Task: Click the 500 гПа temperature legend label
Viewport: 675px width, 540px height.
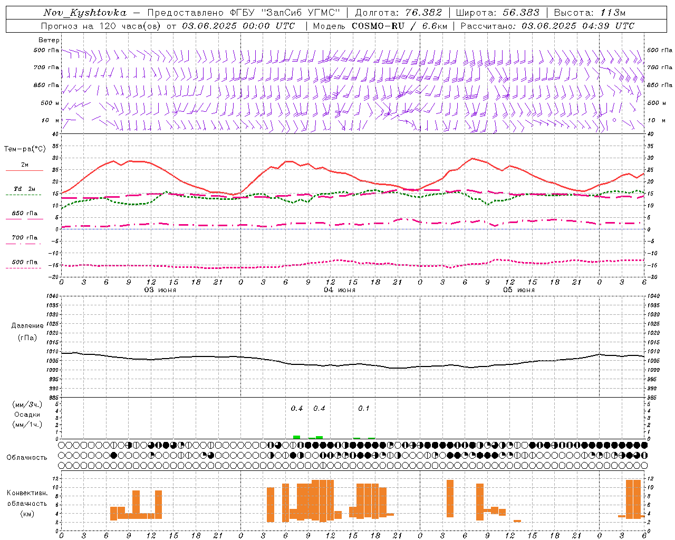Action: [25, 262]
